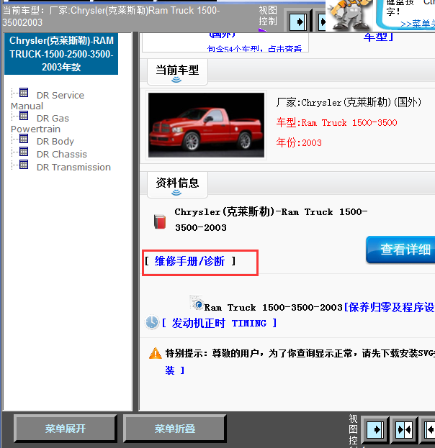The height and width of the screenshot is (448, 435).
Task: Click the red Ram truck thumbnail
Action: [206, 125]
